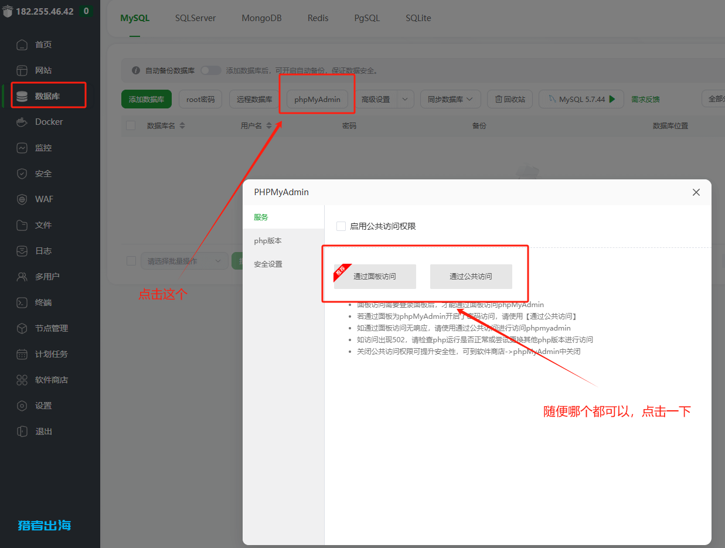Select the php版本 tab in dialog

coord(268,241)
